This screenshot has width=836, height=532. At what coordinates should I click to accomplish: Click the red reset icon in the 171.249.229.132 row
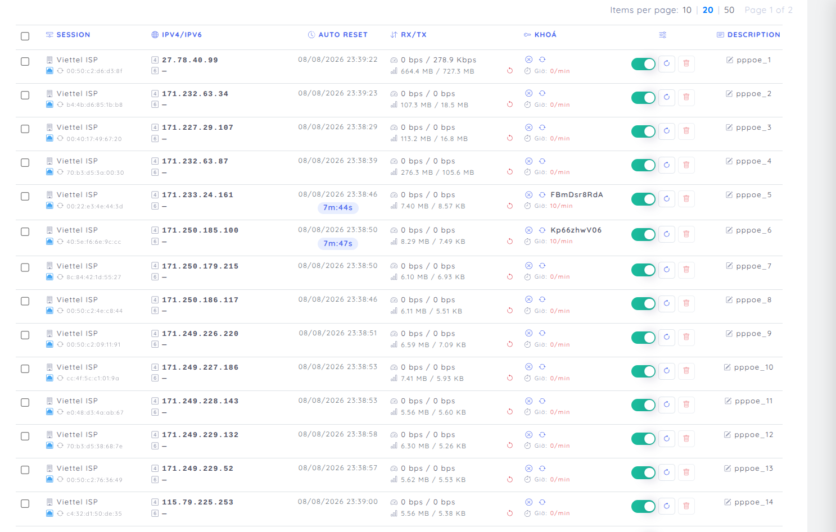point(510,445)
